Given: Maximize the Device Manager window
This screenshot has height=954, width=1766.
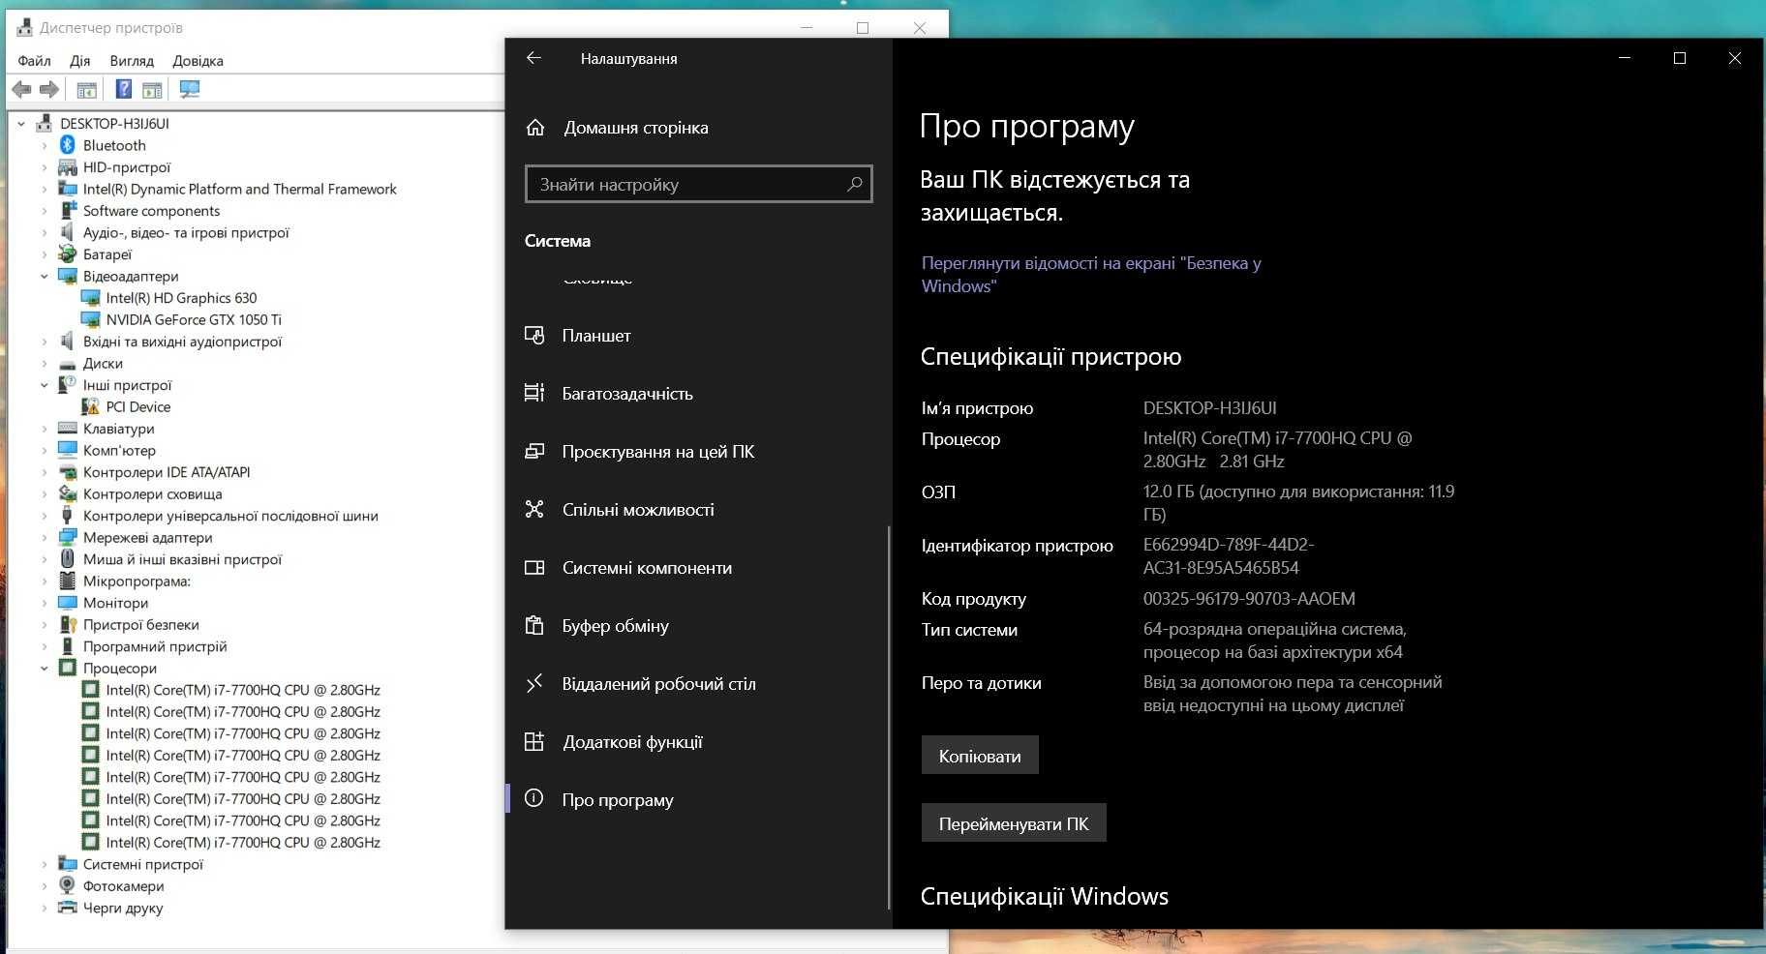Looking at the screenshot, I should (862, 28).
